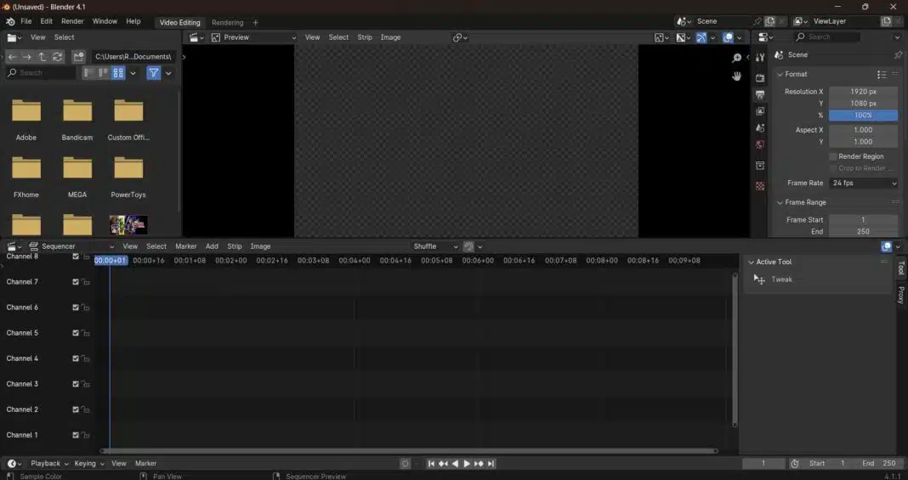Viewport: 908px width, 480px height.
Task: Open the Shuffle overlap mode dropdown
Action: tap(435, 246)
